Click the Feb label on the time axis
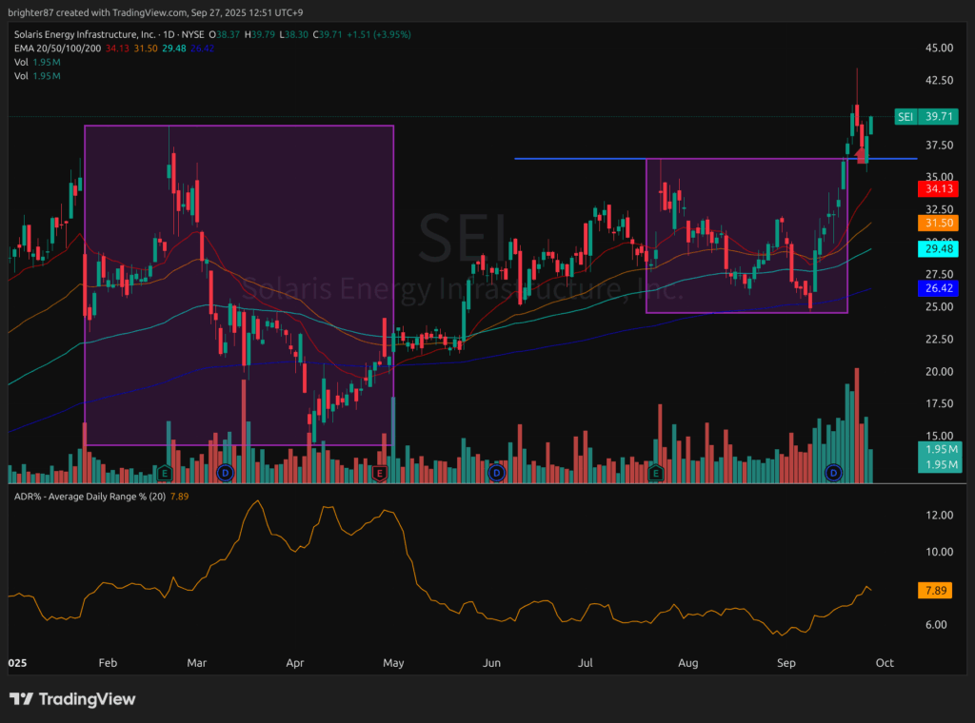The width and height of the screenshot is (975, 723). pyautogui.click(x=108, y=663)
